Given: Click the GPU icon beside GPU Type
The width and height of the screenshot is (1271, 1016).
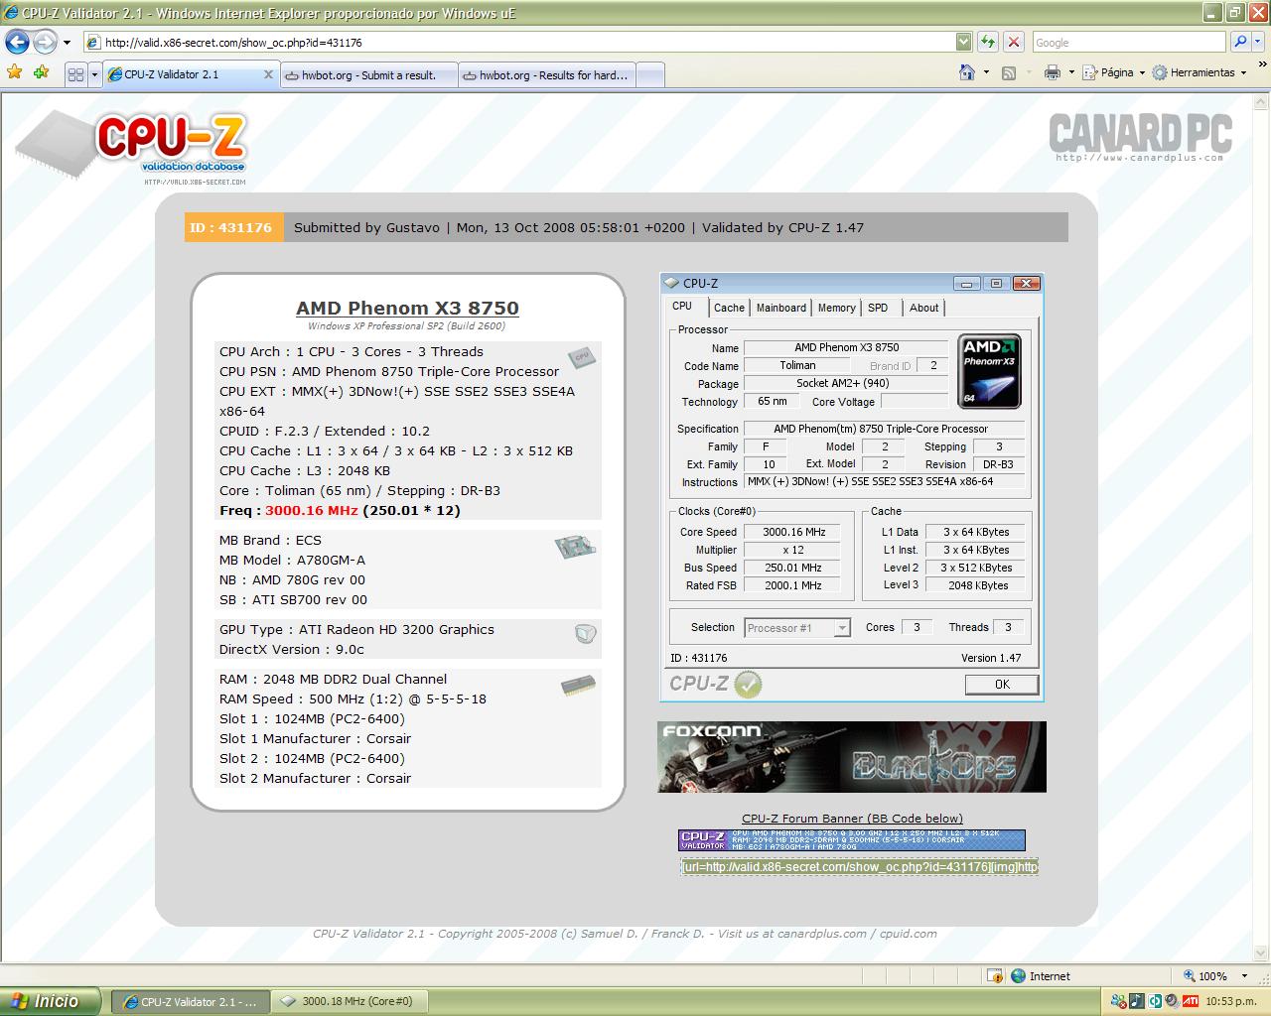Looking at the screenshot, I should tap(585, 633).
